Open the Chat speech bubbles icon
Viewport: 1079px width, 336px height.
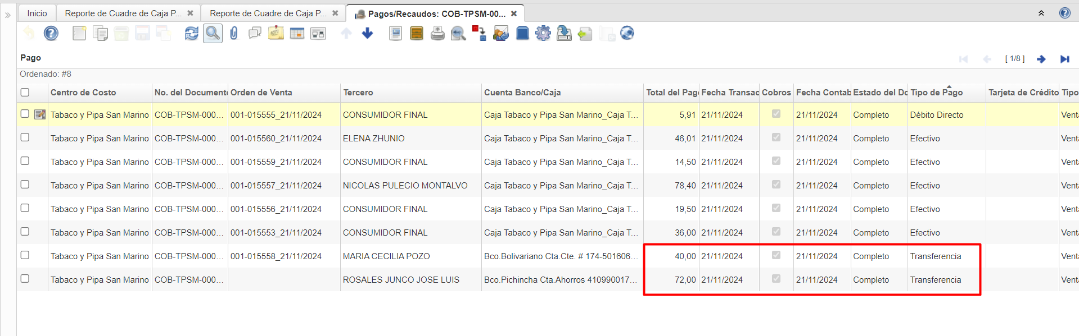pyautogui.click(x=255, y=34)
